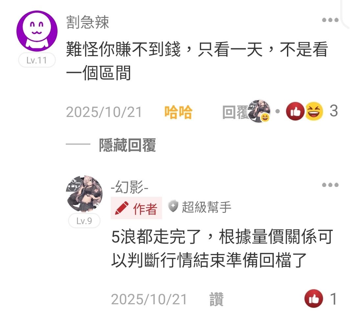Collapse replies with 隱藏回覆
This screenshot has height=323, width=355.
[x=128, y=145]
